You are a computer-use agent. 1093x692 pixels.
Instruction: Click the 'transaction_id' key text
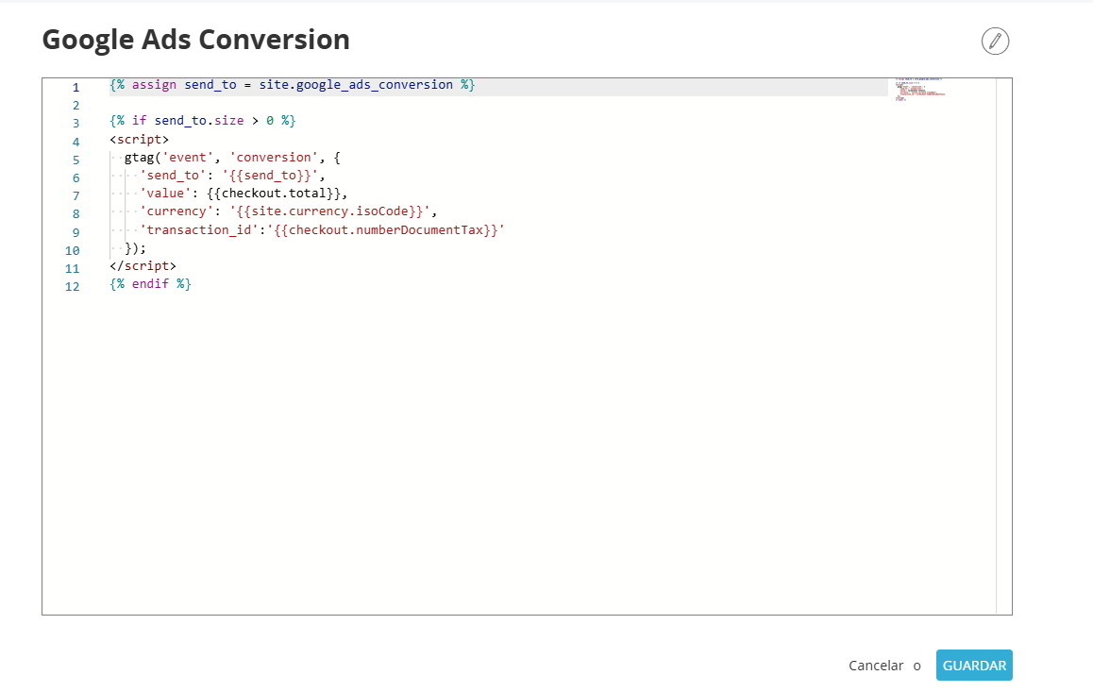click(198, 229)
